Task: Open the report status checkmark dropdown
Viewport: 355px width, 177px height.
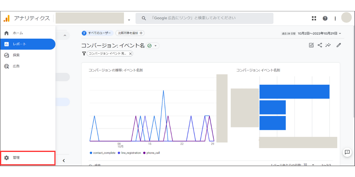Action: tap(152, 46)
